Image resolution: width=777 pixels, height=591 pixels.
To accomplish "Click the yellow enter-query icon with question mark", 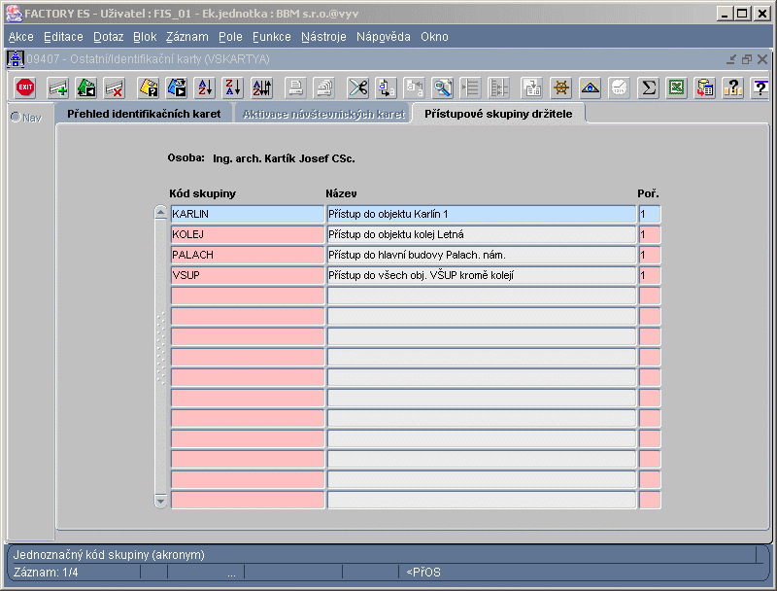I will coord(149,87).
